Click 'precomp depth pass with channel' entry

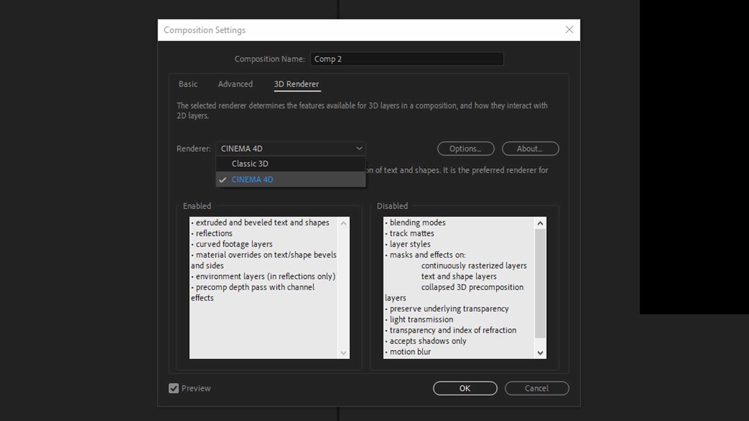tap(255, 287)
